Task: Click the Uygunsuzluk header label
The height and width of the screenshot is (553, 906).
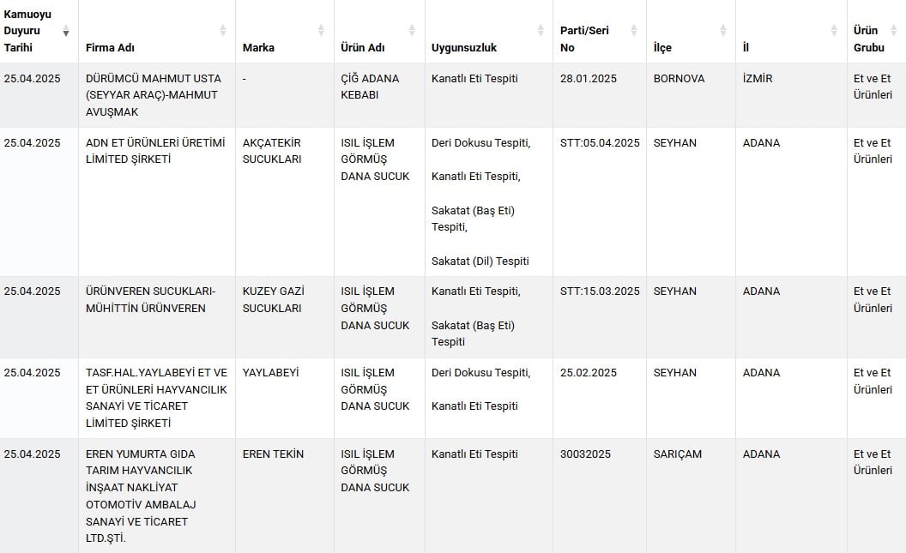Action: click(464, 48)
